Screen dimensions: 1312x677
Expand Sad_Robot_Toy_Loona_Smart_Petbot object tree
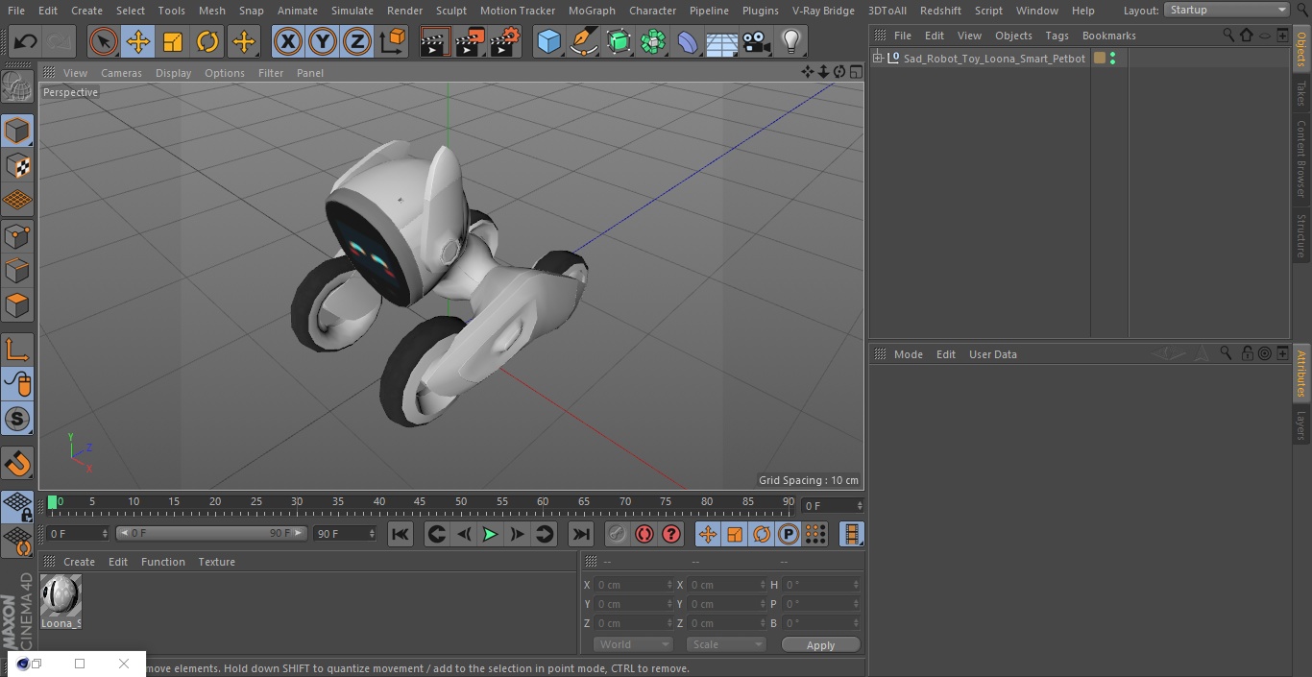(877, 59)
